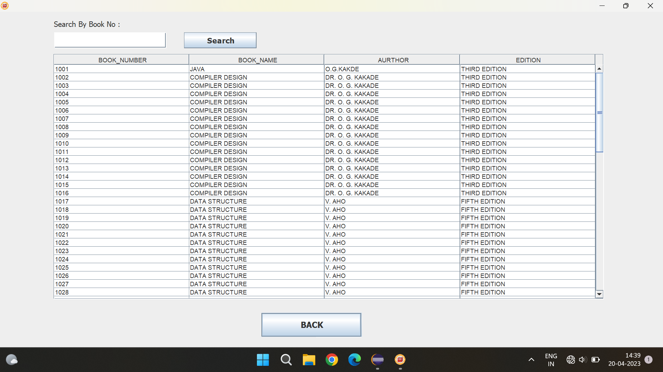The width and height of the screenshot is (663, 372).
Task: Open taskbar Search icon
Action: [286, 360]
